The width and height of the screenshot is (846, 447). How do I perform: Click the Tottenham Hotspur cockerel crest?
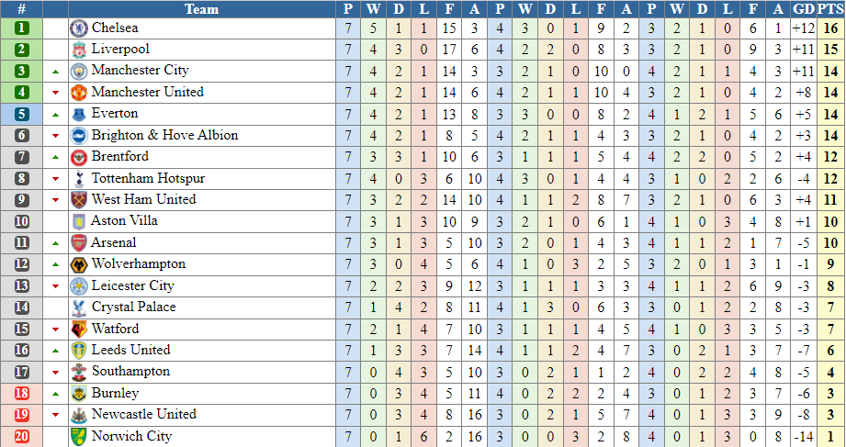79,178
